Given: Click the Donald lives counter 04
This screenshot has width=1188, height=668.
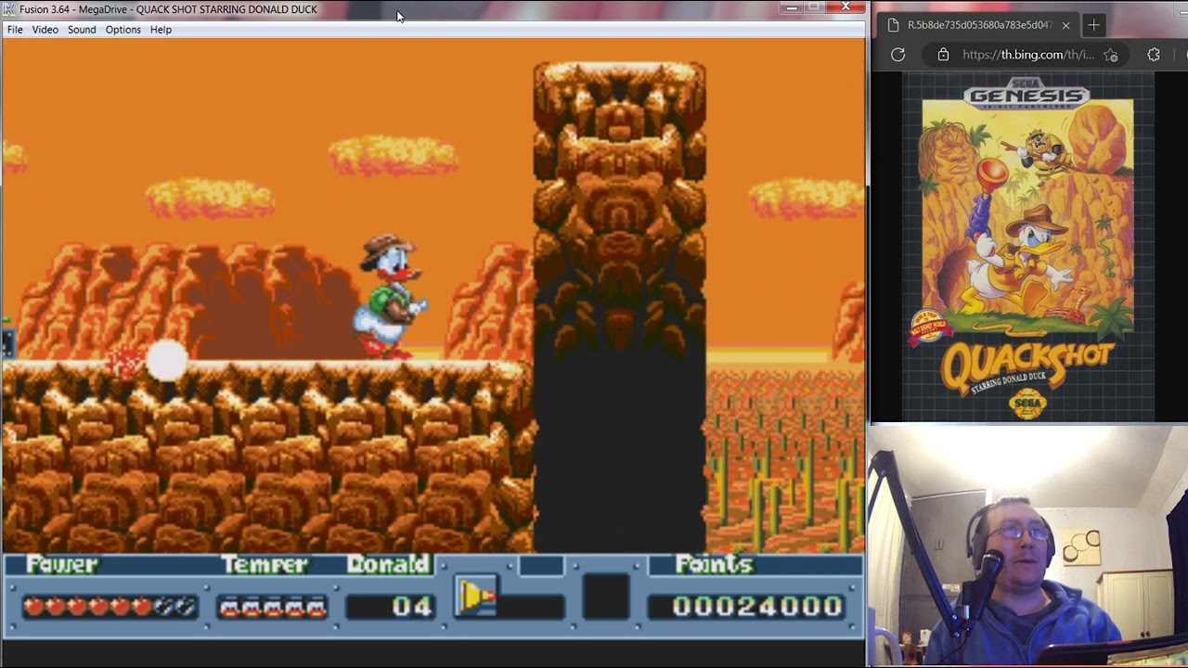Looking at the screenshot, I should coord(411,607).
